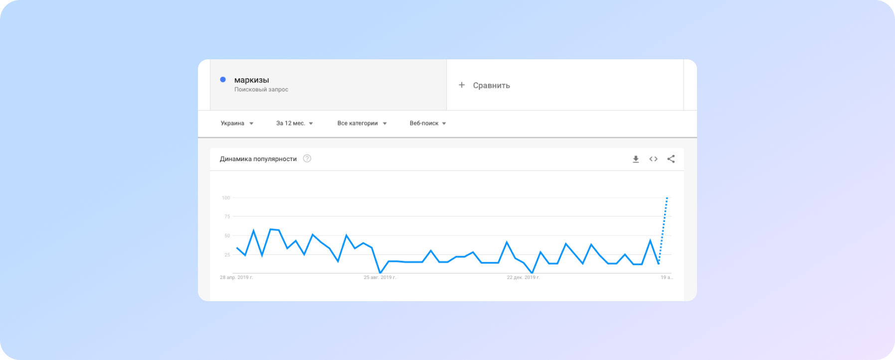Click the share icon on the chart
This screenshot has width=895, height=360.
tap(671, 159)
